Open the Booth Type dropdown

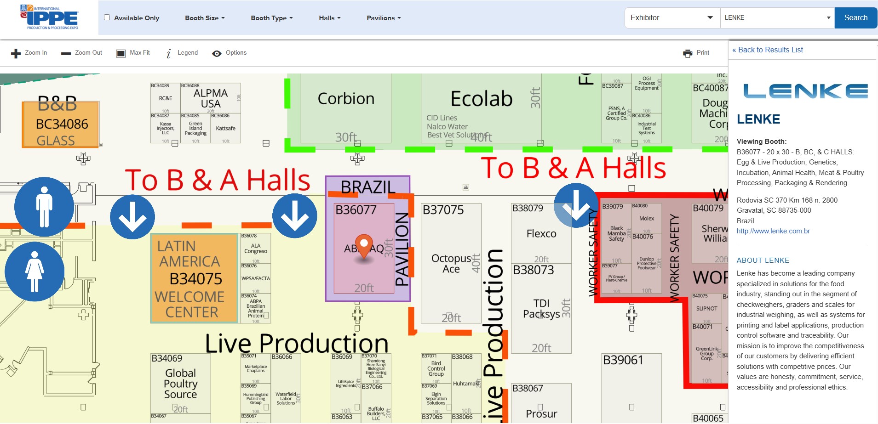click(271, 18)
